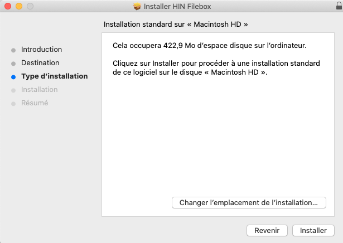Click the dimmed Installation step
343x243 pixels.
(x=40, y=89)
